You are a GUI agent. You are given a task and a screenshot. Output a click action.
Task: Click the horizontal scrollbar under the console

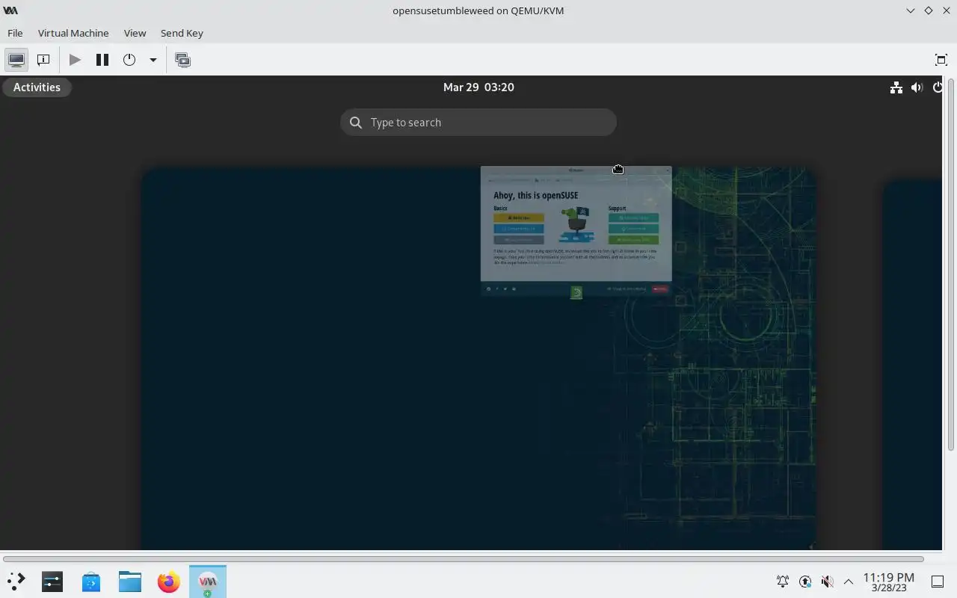click(464, 558)
